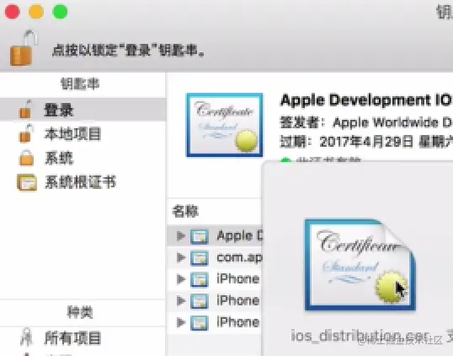This screenshot has height=356, width=453.
Task: Click the 签发者 Apple Worldwide issuer line
Action: point(366,122)
